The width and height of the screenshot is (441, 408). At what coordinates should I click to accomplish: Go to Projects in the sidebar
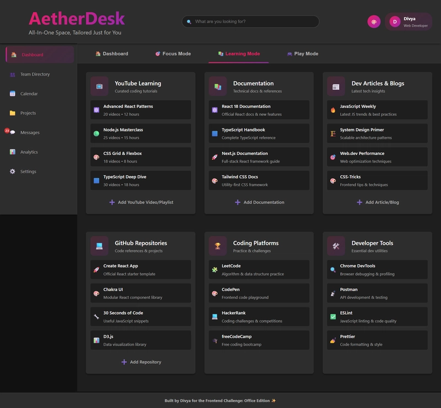coord(40,113)
